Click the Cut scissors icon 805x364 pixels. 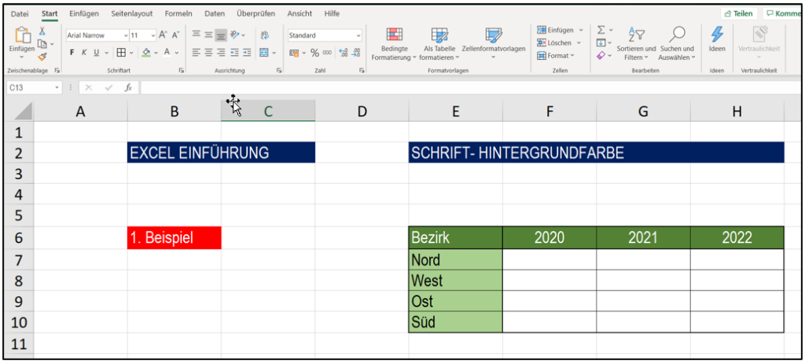coord(42,31)
